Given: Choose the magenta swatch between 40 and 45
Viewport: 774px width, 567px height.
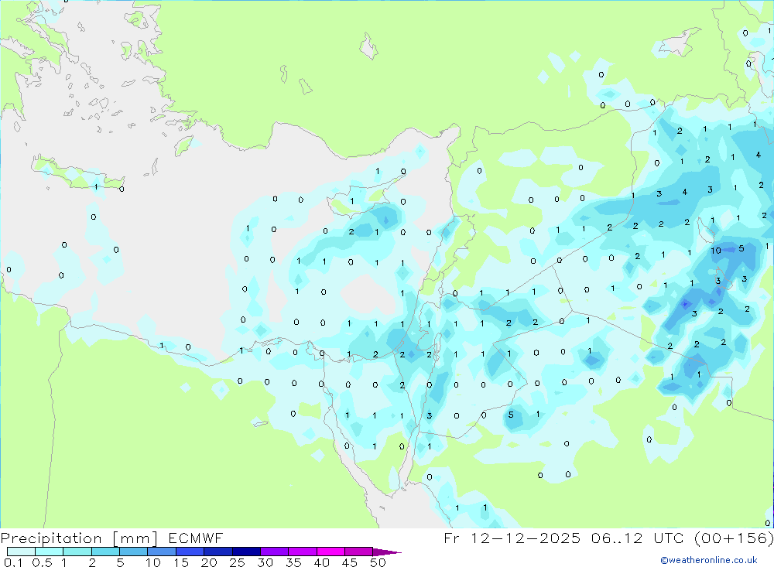Looking at the screenshot, I should (330, 552).
